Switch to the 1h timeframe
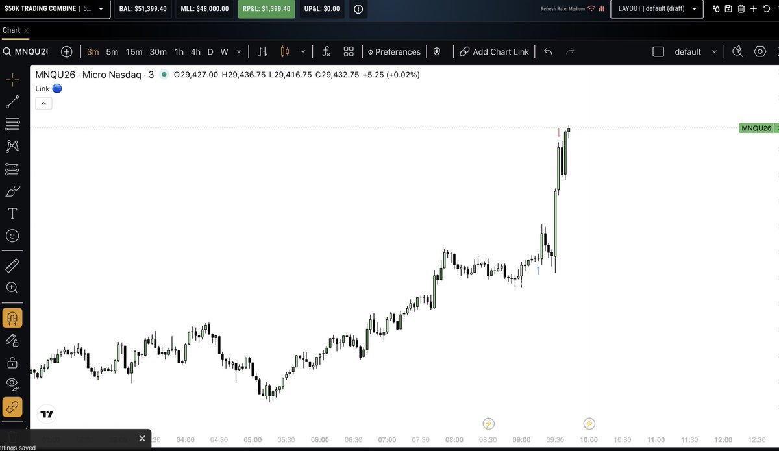 179,52
